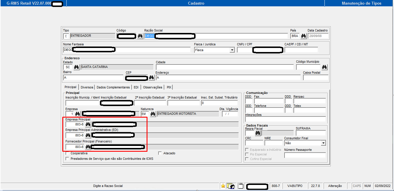This screenshot has height=191, width=394.
Task: Click the 3ª Inscrição Estadual field
Action: pos(184,103)
